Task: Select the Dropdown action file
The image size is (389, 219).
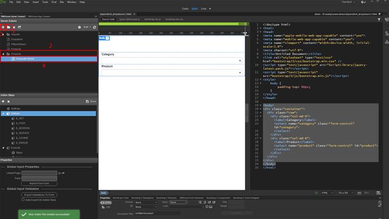Action: 17,40
